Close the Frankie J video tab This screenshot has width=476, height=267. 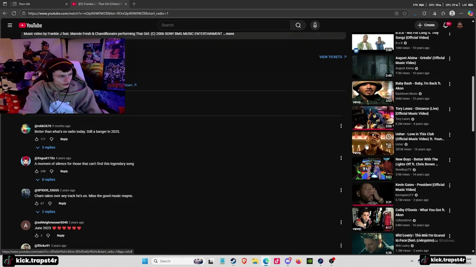[126, 4]
